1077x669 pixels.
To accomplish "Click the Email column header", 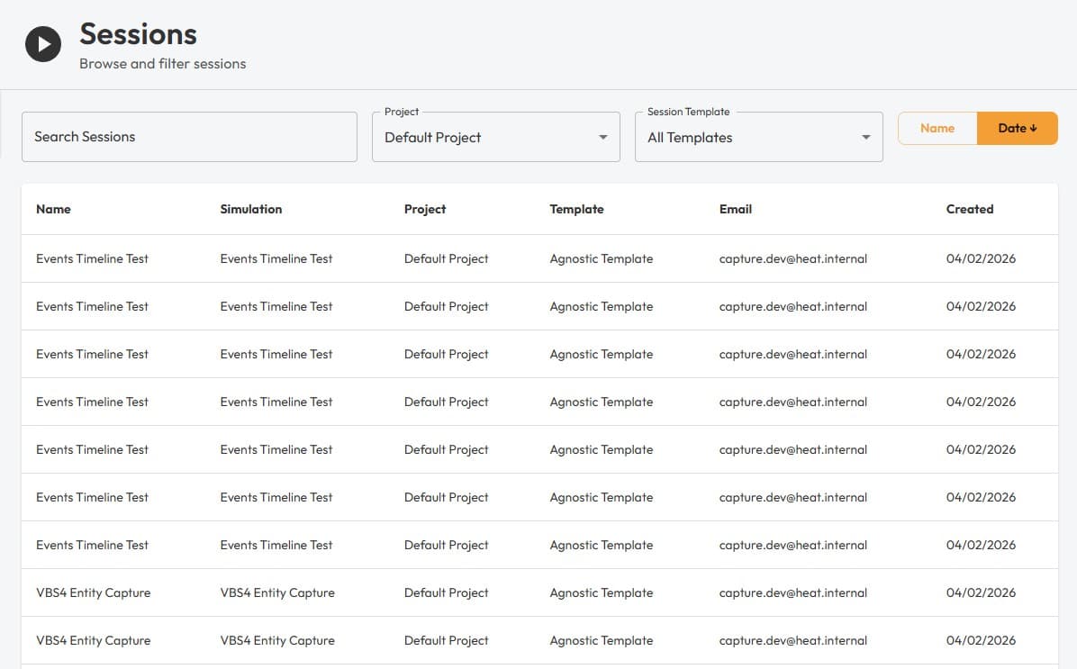I will (x=735, y=209).
